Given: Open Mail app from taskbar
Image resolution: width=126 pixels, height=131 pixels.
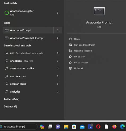Looking at the screenshot, I should pyautogui.click(x=82, y=127).
